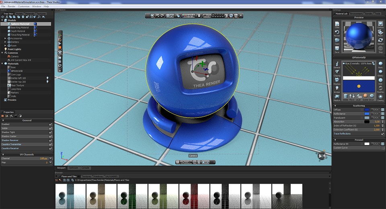The width and height of the screenshot is (386, 209).
Task: Click the Revert material icon
Action: [337, 32]
